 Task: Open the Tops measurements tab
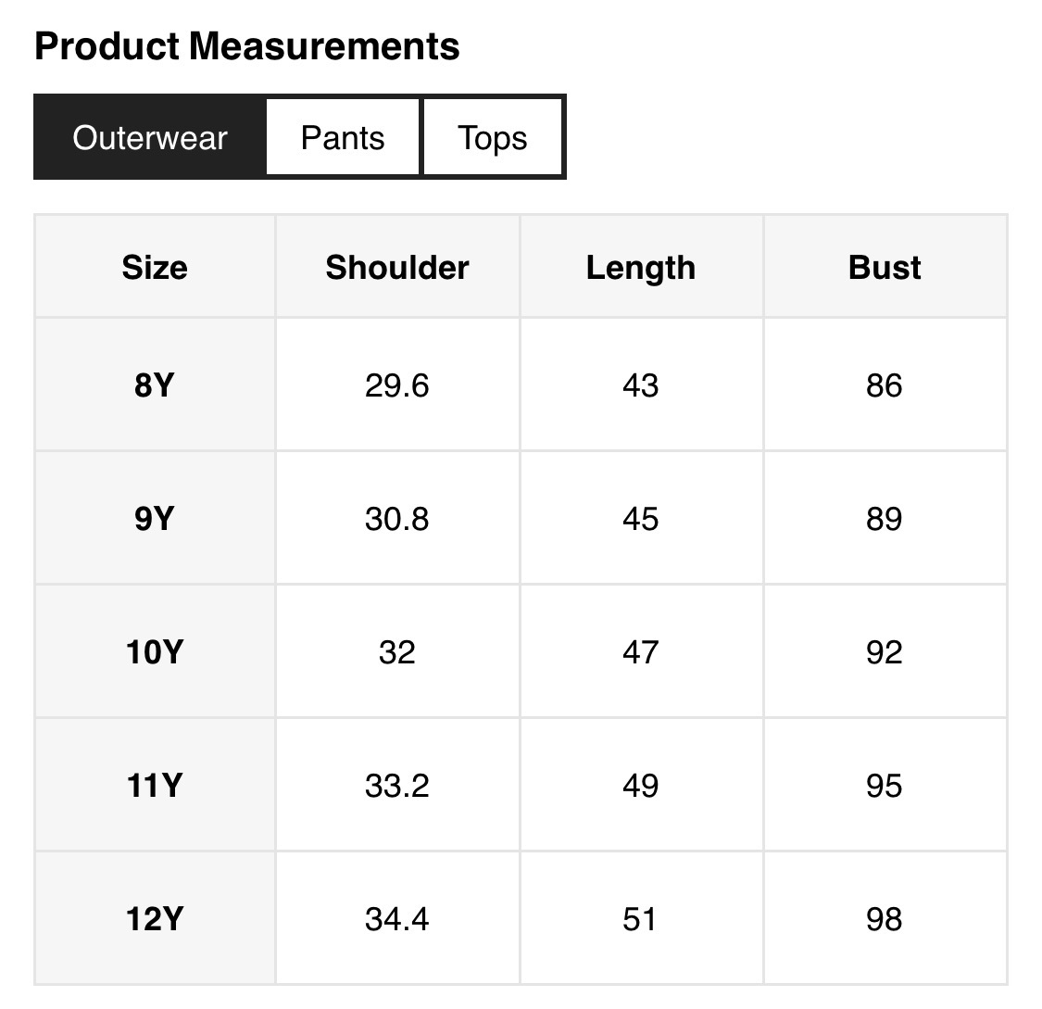point(493,138)
